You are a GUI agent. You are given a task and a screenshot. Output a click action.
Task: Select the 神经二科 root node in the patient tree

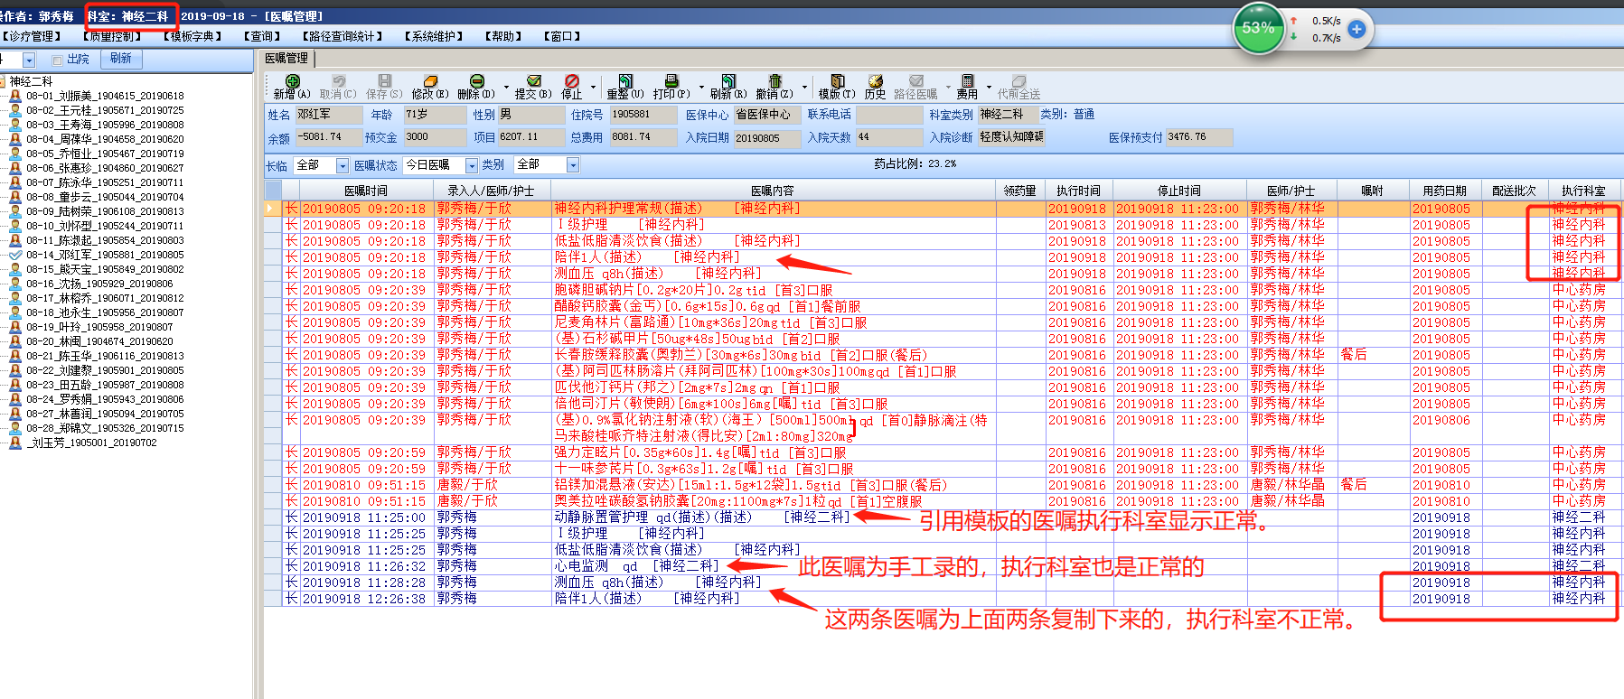(x=31, y=81)
